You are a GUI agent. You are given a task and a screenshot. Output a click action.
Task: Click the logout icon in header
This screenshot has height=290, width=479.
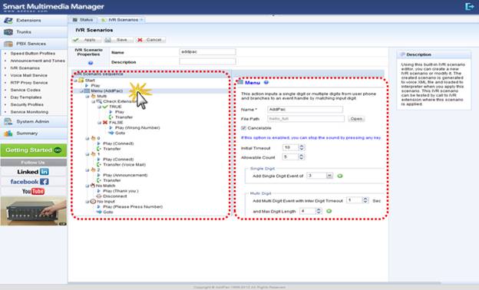469,6
